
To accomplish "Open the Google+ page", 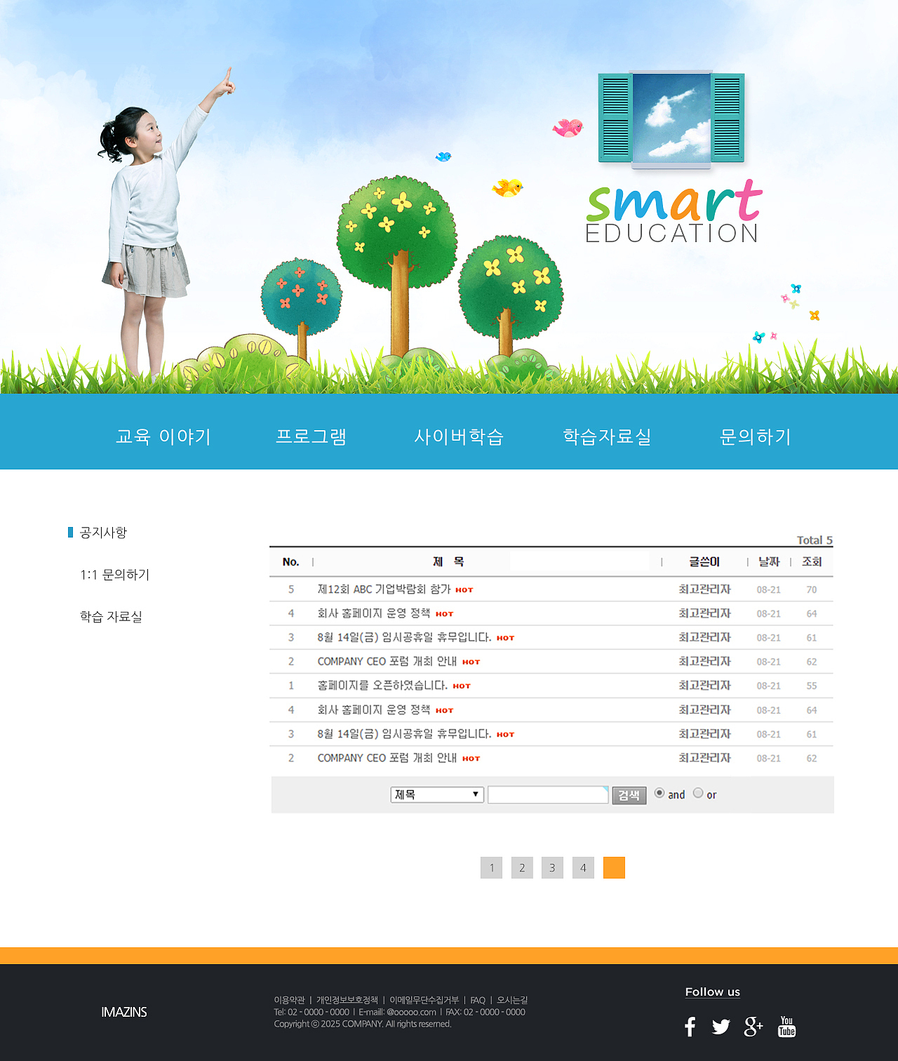I will [753, 1027].
